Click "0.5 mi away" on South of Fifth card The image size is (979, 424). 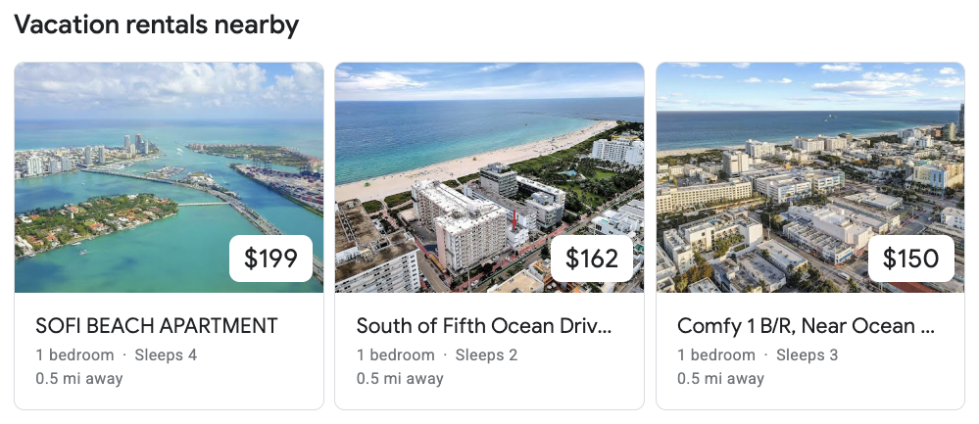tap(400, 378)
